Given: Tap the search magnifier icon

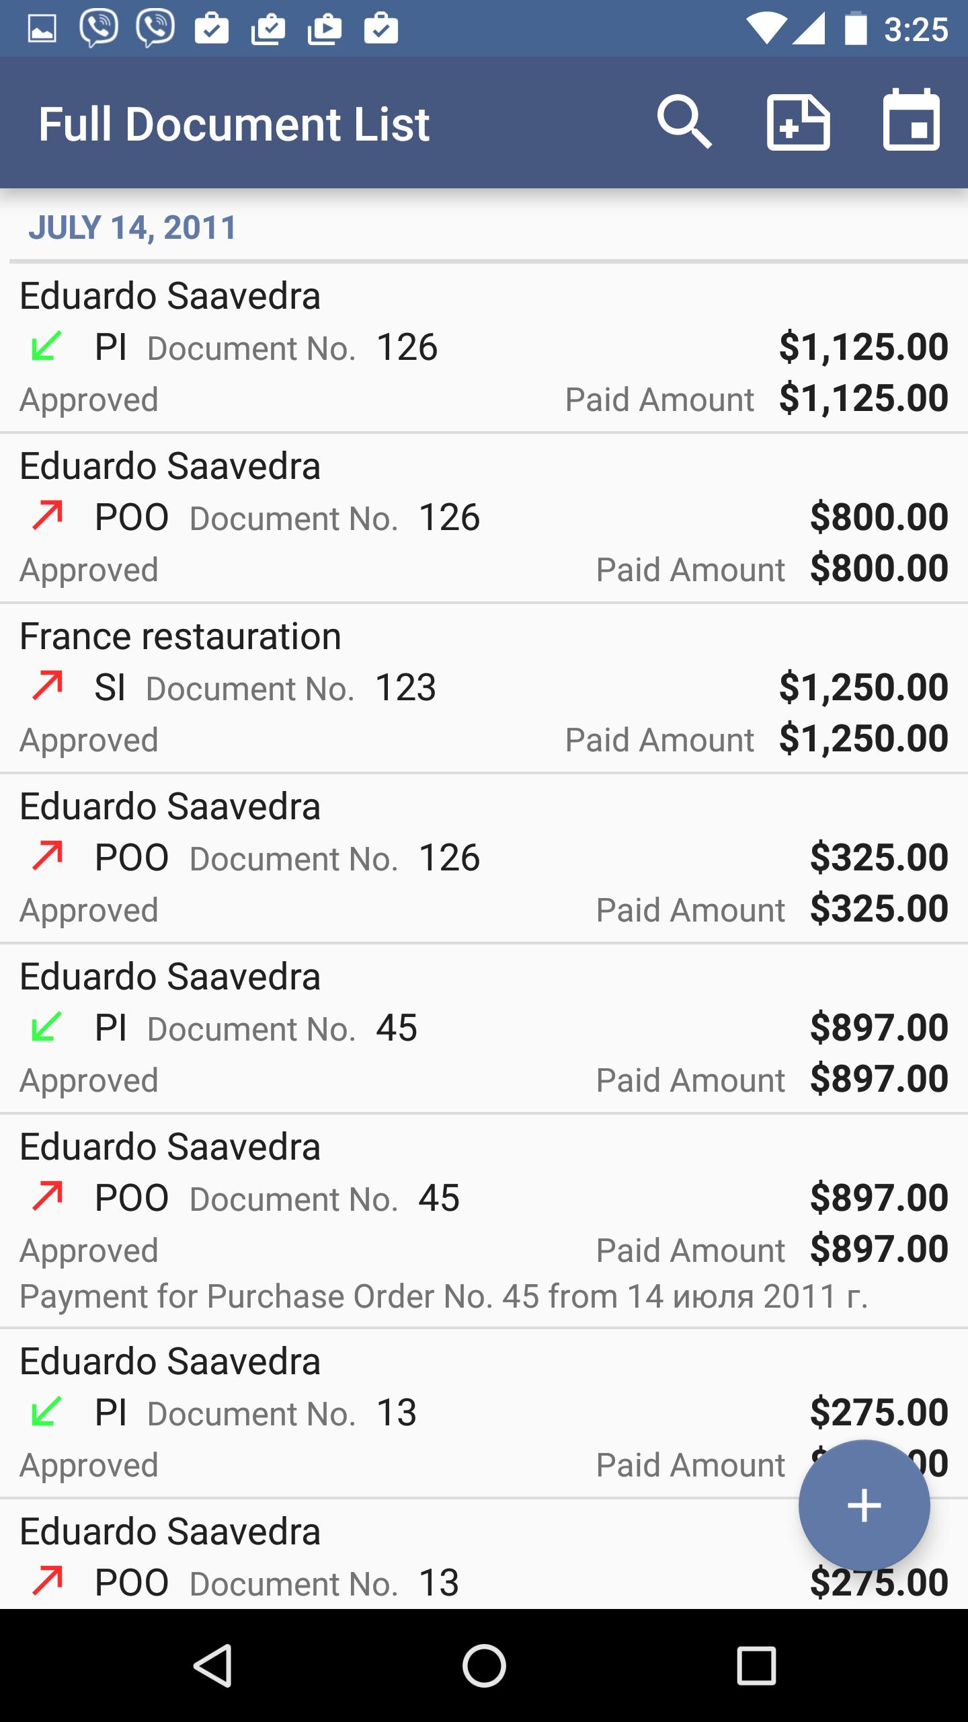Looking at the screenshot, I should click(x=684, y=123).
